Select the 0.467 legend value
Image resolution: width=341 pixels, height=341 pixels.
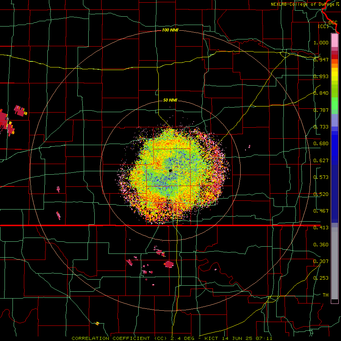[321, 211]
